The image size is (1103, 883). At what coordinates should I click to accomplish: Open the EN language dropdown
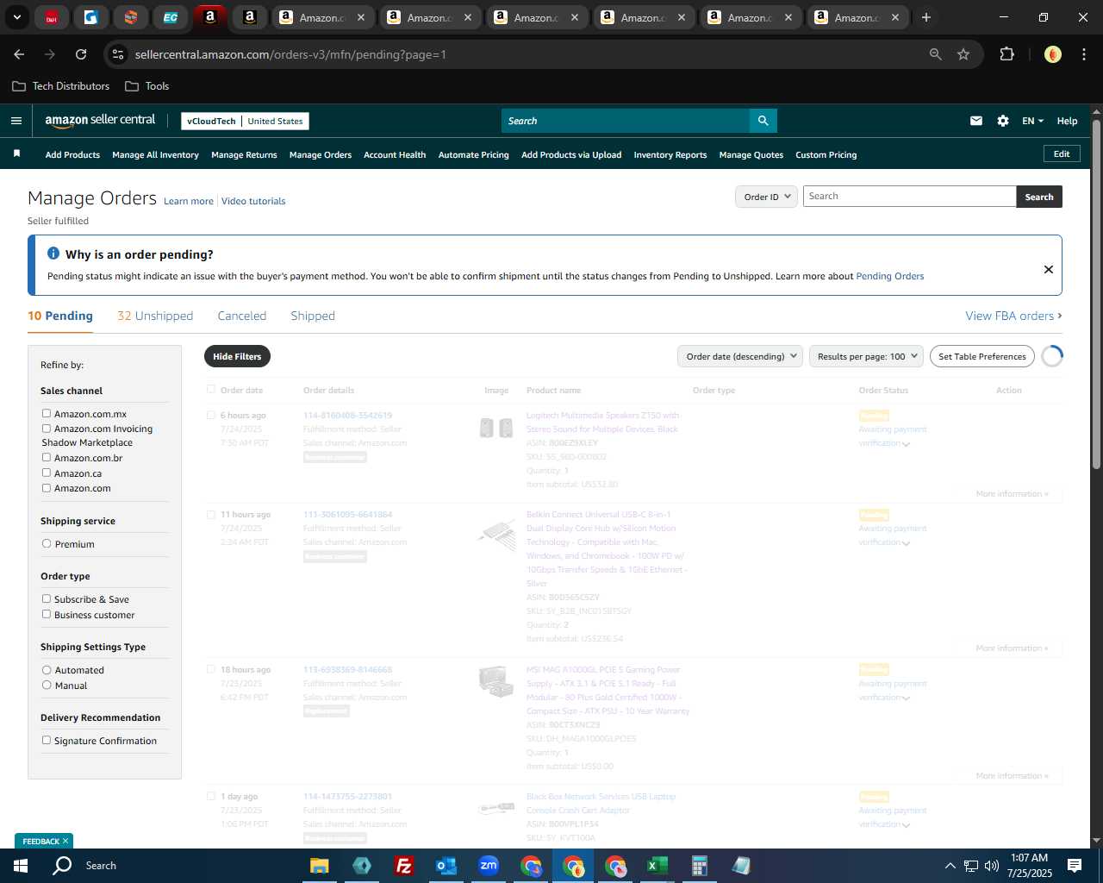(x=1032, y=121)
